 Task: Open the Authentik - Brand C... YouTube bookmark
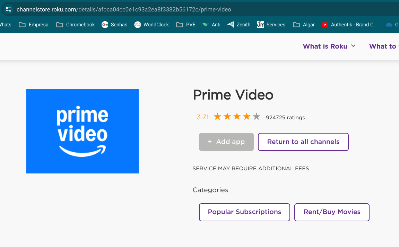[349, 25]
